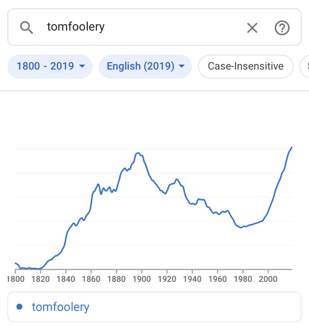This screenshot has height=335, width=309.
Task: Open the tomfoolery legend link
Action: [x=60, y=307]
